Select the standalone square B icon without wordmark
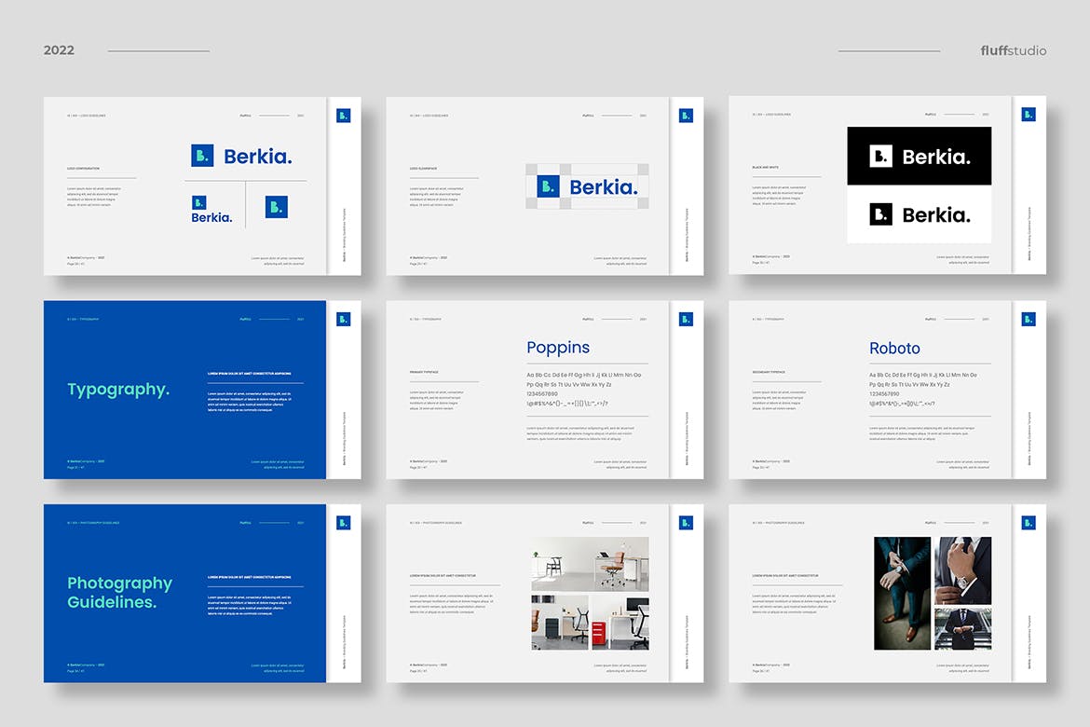 276,207
